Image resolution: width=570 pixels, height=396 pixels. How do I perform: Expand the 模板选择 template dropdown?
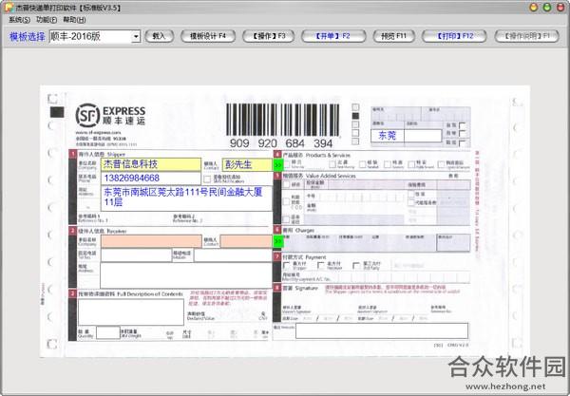136,36
